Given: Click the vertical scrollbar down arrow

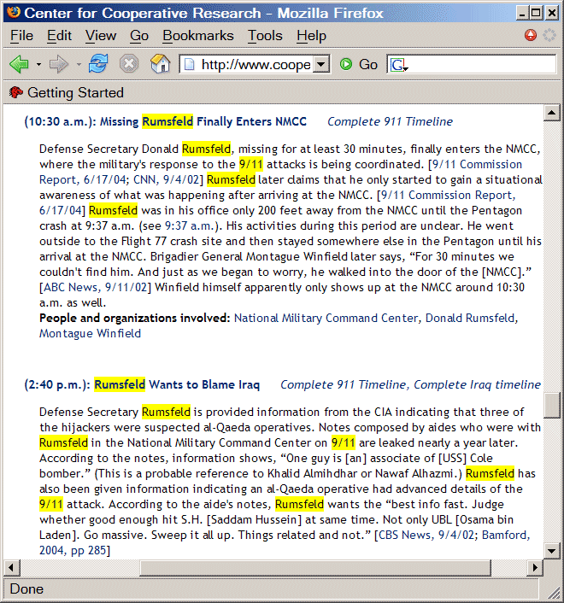Looking at the screenshot, I should (553, 551).
